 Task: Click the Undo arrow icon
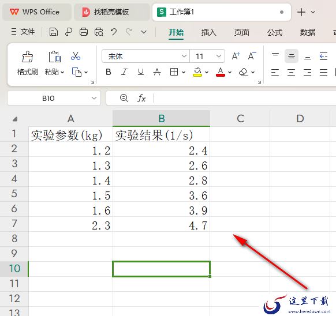coord(114,32)
